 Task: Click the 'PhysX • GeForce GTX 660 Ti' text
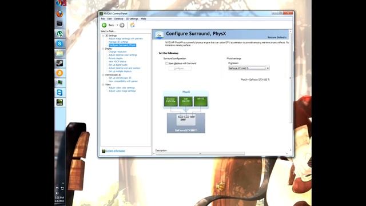(255, 80)
